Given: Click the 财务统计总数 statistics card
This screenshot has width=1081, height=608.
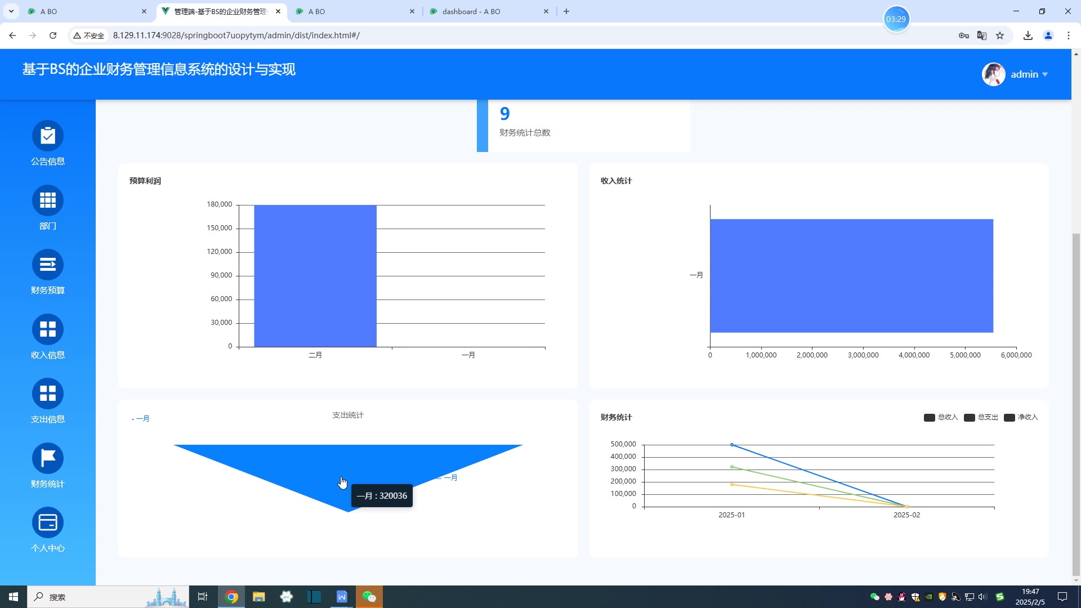Looking at the screenshot, I should [583, 124].
